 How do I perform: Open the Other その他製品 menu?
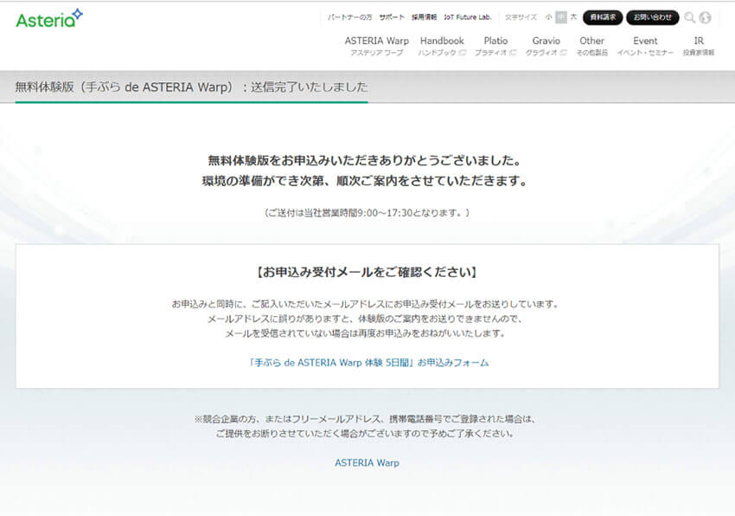pyautogui.click(x=592, y=46)
